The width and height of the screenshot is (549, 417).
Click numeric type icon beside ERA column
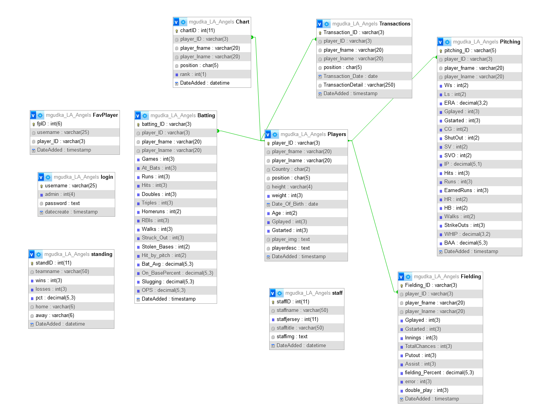[440, 103]
